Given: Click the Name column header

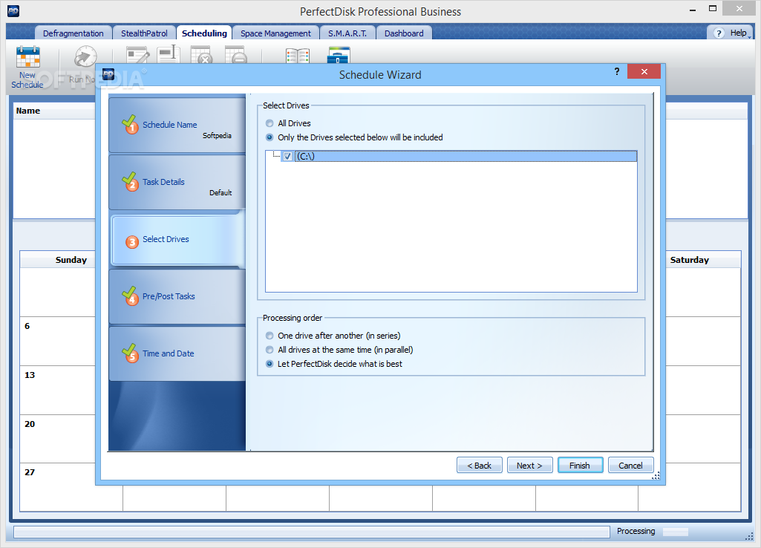Looking at the screenshot, I should tap(28, 111).
